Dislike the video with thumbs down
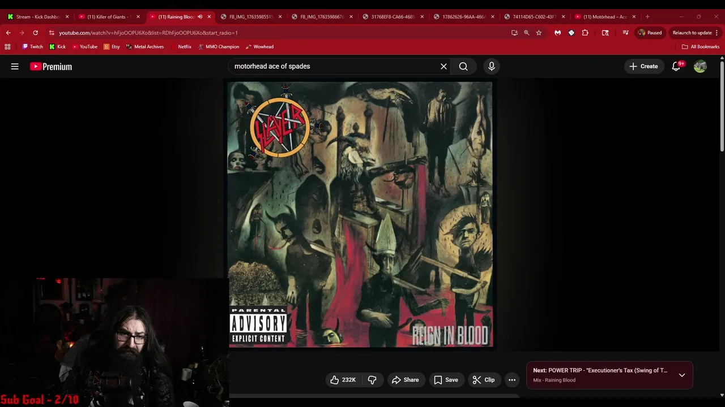725x407 pixels. click(372, 380)
